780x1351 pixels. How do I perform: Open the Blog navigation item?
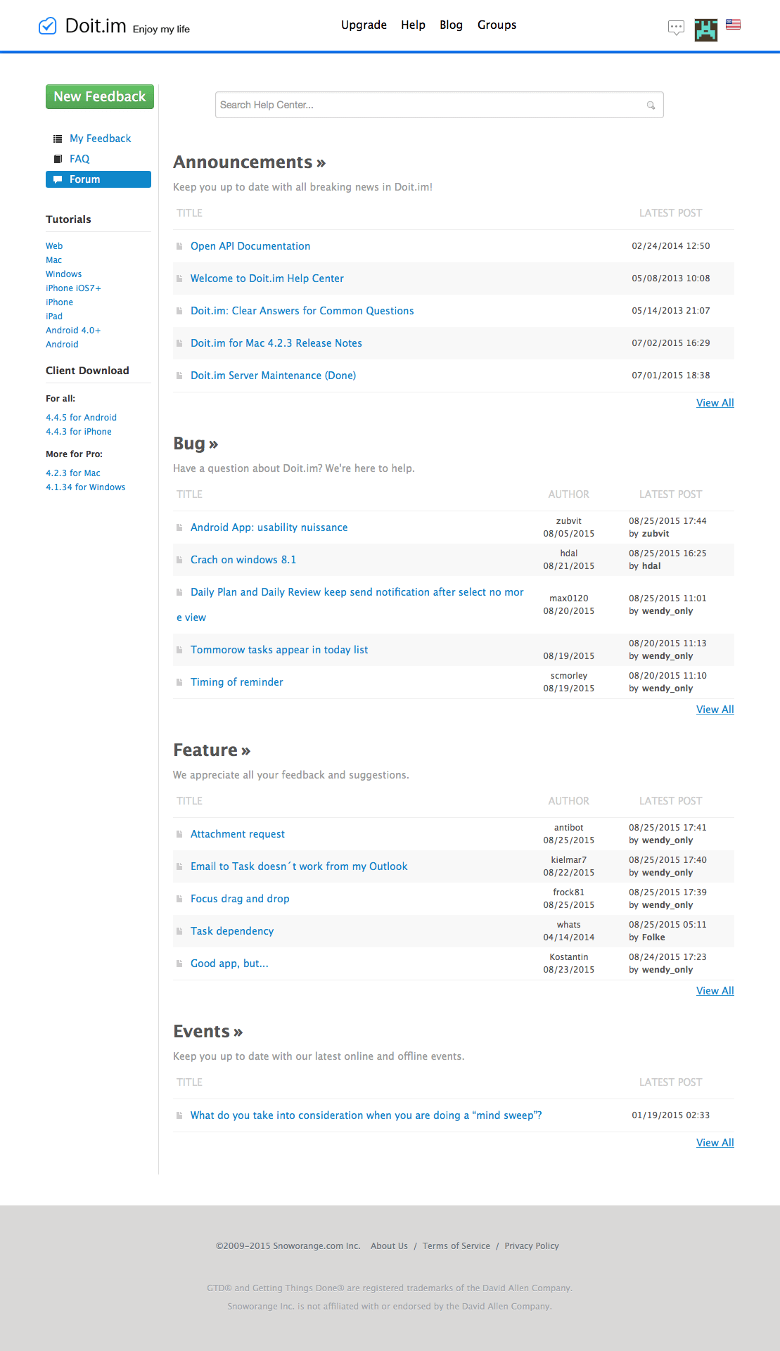(x=451, y=25)
